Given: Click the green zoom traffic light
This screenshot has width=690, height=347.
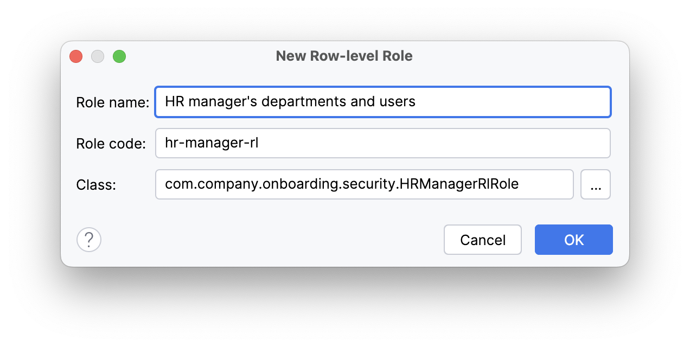Looking at the screenshot, I should [119, 56].
